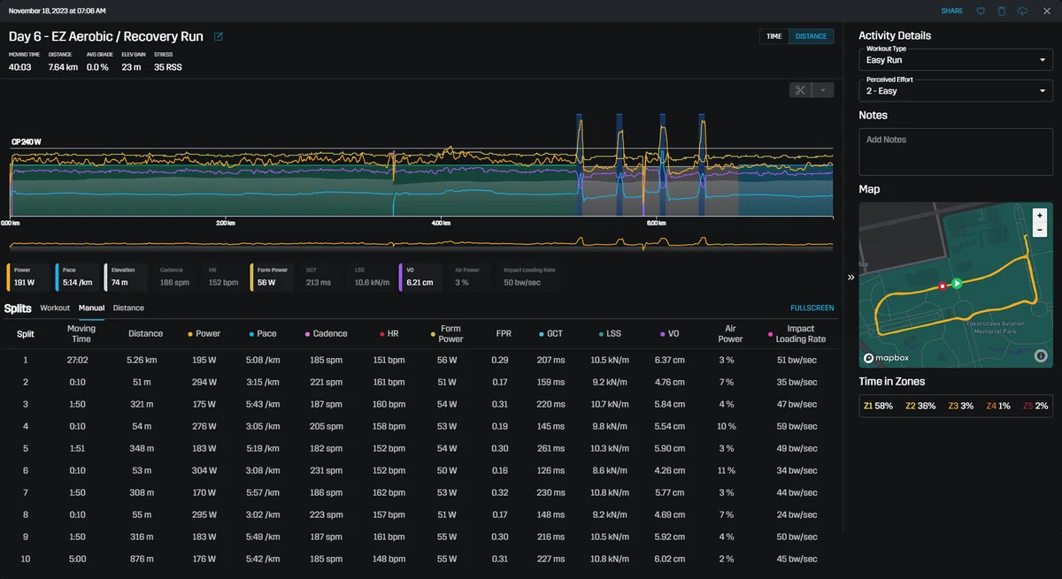The image size is (1062, 579).
Task: Open splits table in FULLSCREEN
Action: [x=812, y=308]
